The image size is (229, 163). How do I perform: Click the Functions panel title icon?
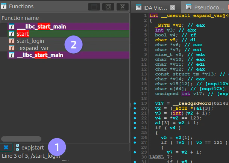tap(4, 6)
